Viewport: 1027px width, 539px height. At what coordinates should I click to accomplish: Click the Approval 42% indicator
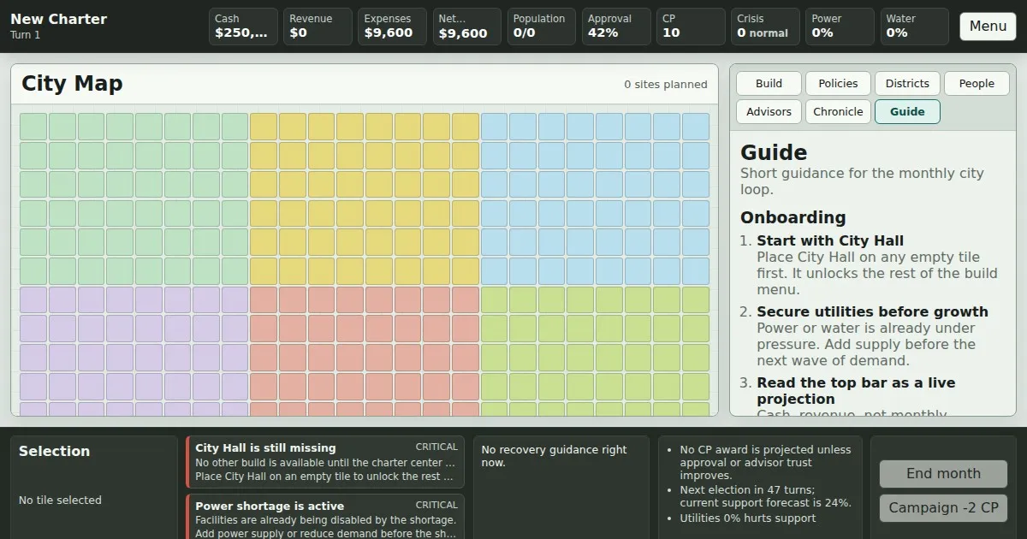pyautogui.click(x=616, y=27)
